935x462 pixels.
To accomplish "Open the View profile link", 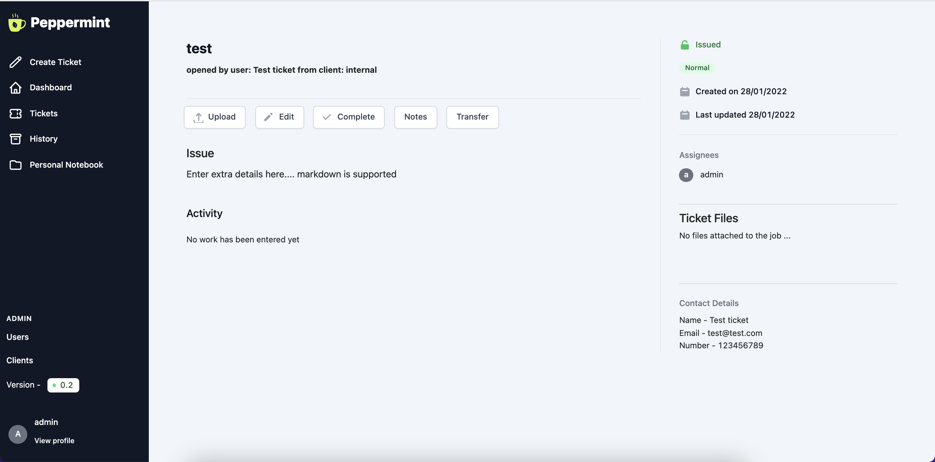I will (54, 441).
